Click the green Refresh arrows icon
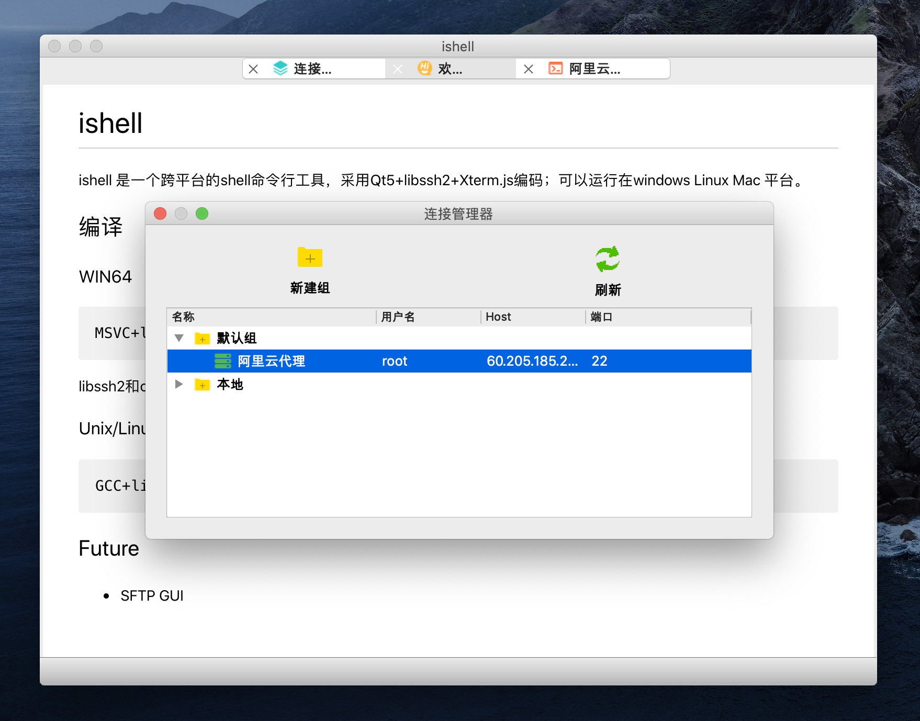Image resolution: width=920 pixels, height=721 pixels. [607, 257]
